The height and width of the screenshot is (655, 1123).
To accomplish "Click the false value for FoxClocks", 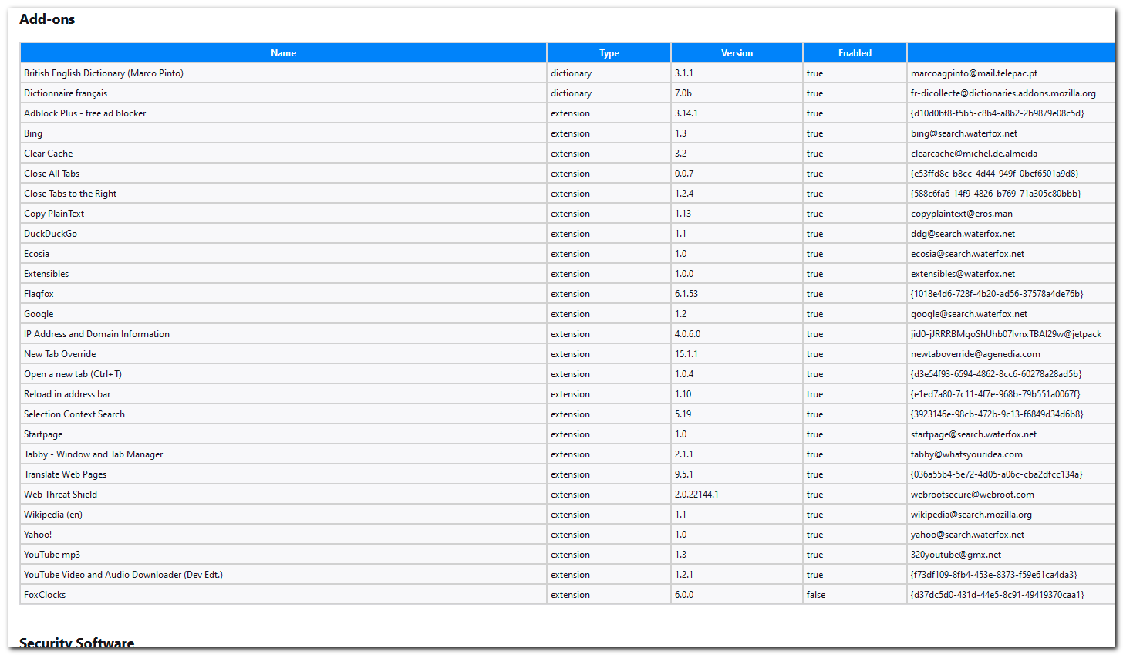I will [x=816, y=595].
